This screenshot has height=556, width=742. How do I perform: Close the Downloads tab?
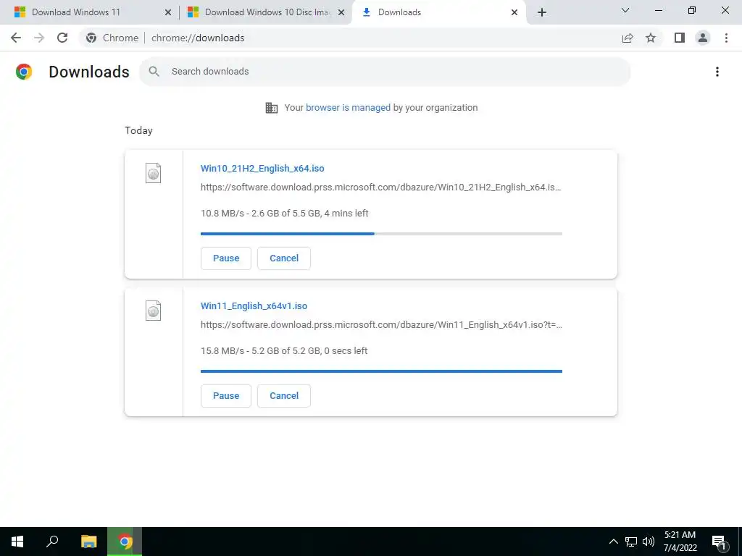514,13
